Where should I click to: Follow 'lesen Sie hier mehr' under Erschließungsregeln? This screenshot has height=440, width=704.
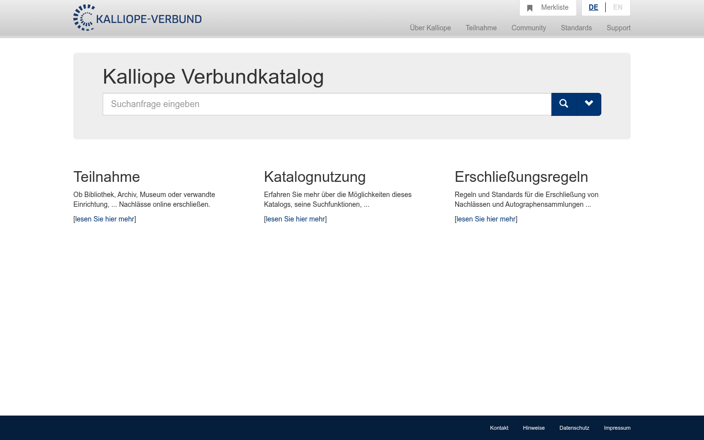pos(486,219)
